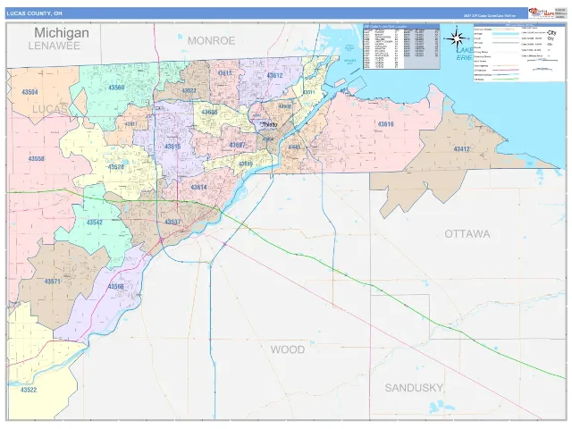Click the 'WOOD' county label

coord(288,349)
